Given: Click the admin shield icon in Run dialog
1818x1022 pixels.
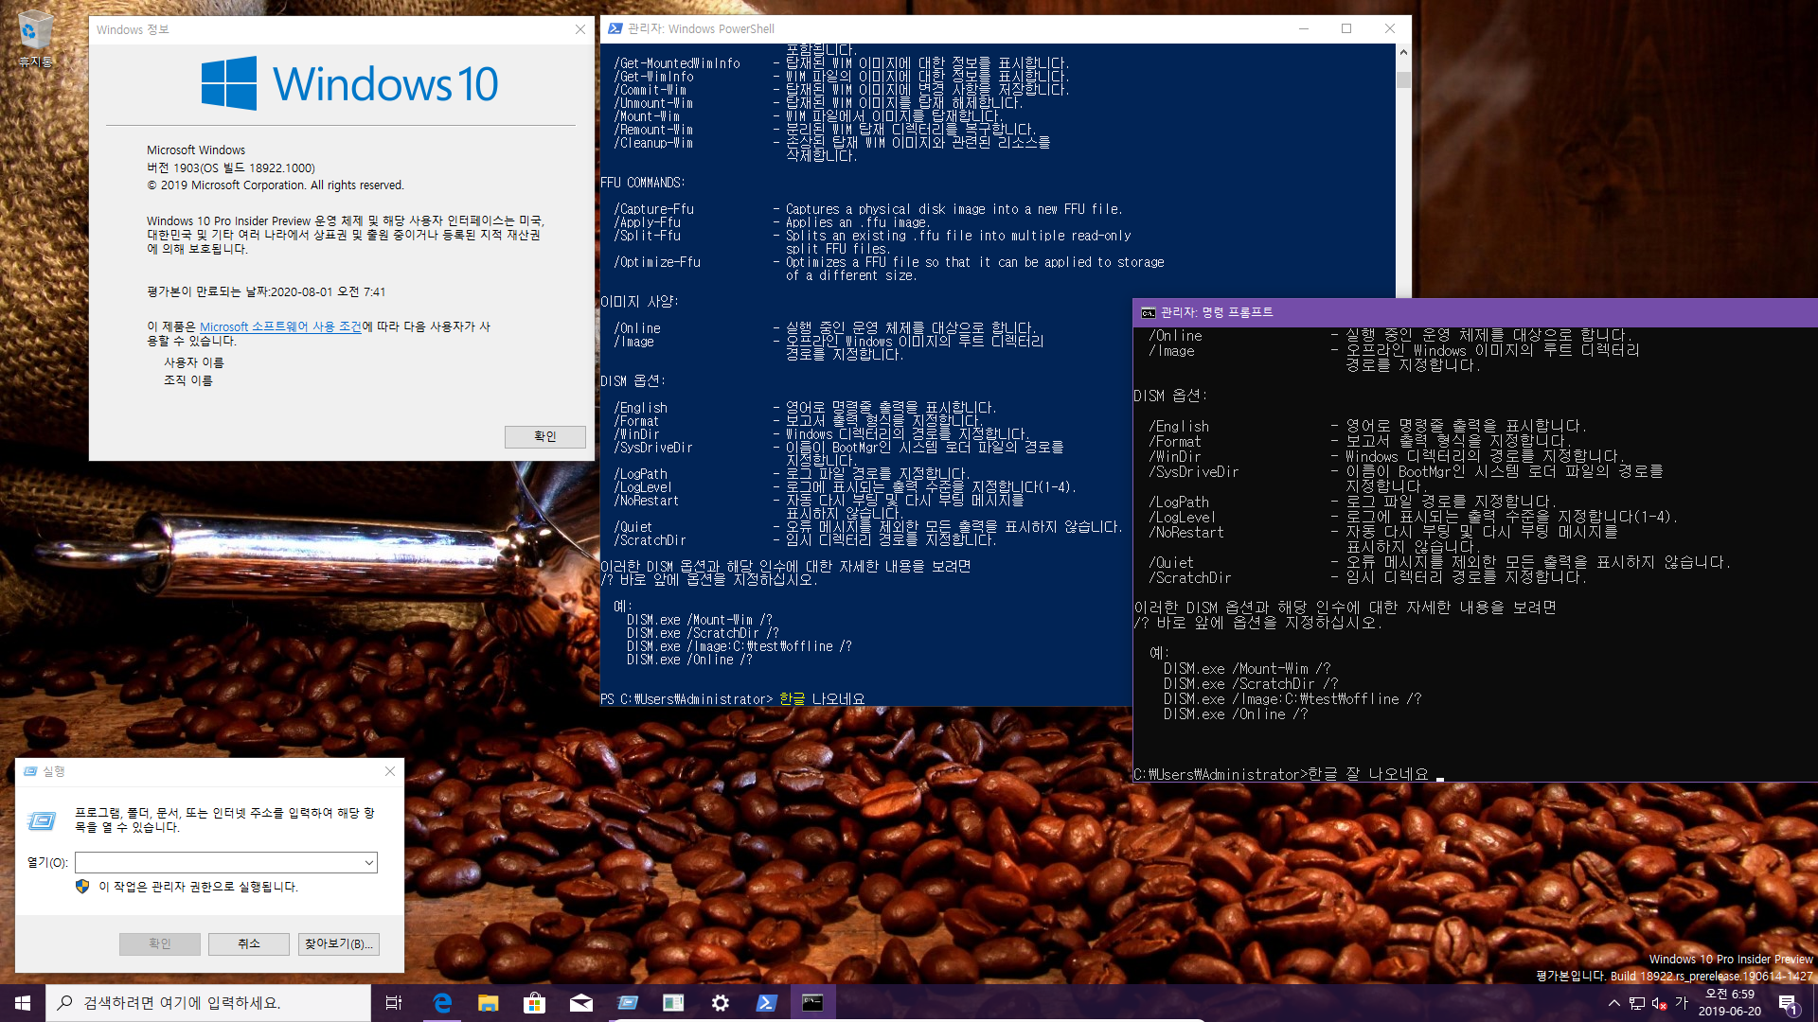Looking at the screenshot, I should click(82, 887).
